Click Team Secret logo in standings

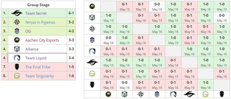pos(17,13)
